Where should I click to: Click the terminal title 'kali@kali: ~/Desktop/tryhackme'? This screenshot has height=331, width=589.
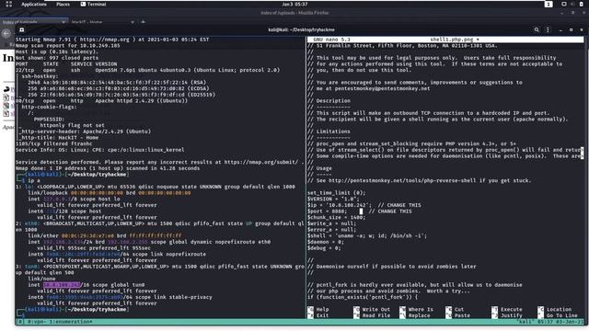click(301, 29)
